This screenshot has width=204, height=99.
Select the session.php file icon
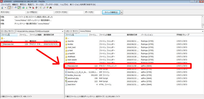66,81
